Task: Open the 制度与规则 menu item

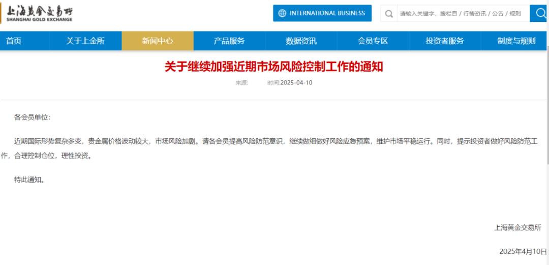Action: point(516,41)
